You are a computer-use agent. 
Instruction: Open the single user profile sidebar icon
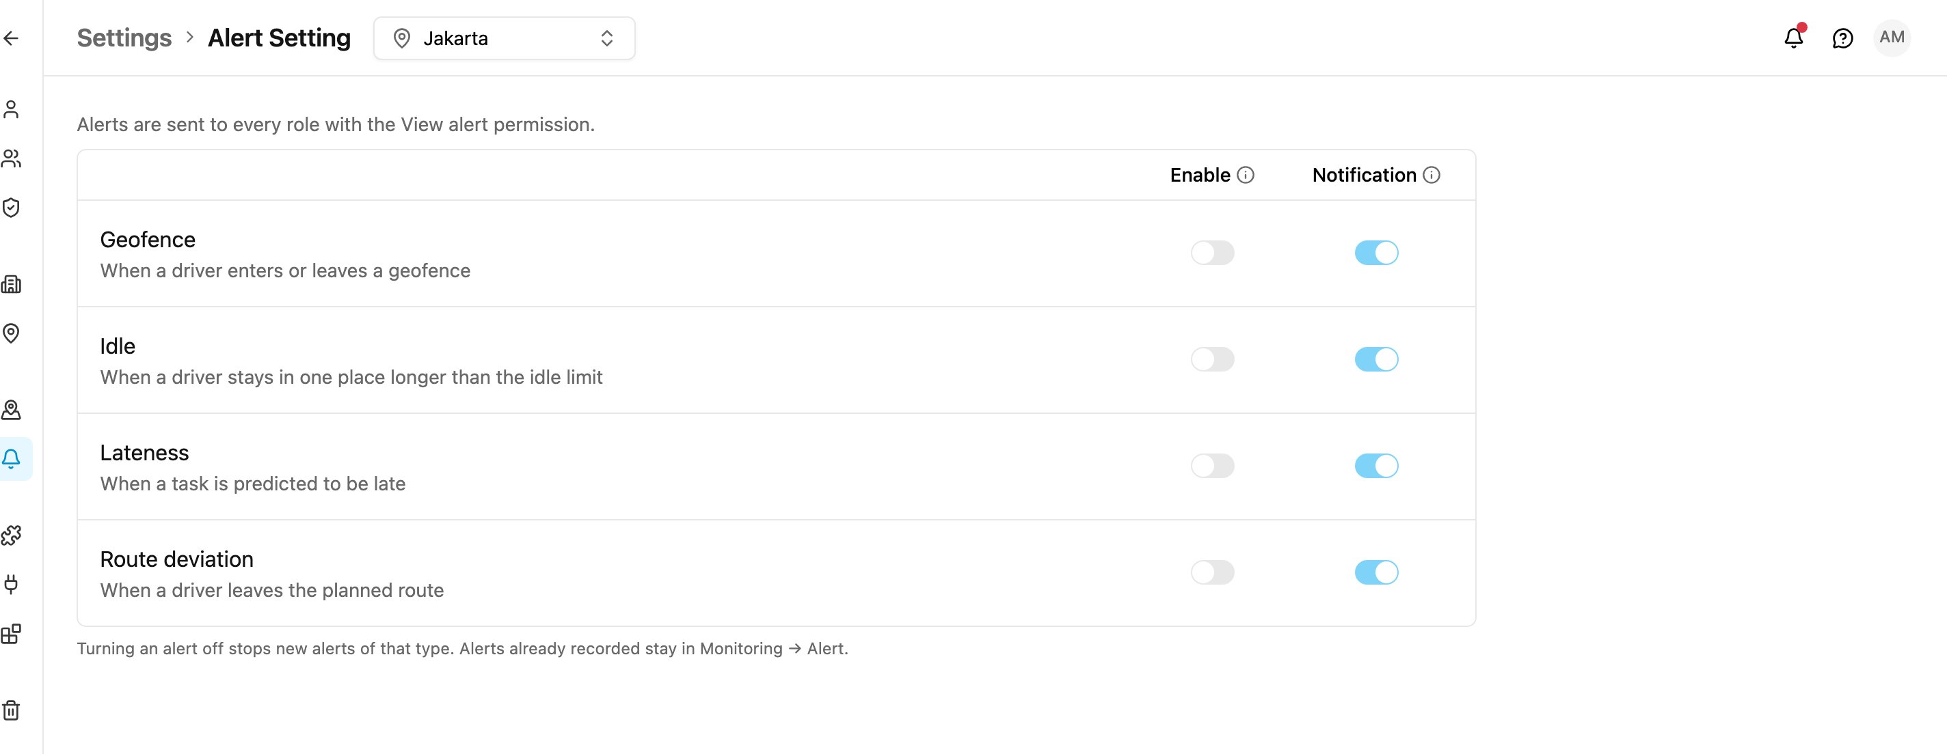[12, 109]
